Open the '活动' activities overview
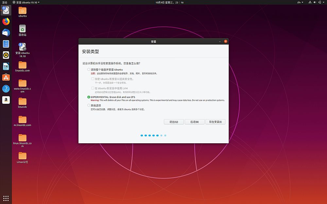This screenshot has width=327, height=204. click(5, 2)
